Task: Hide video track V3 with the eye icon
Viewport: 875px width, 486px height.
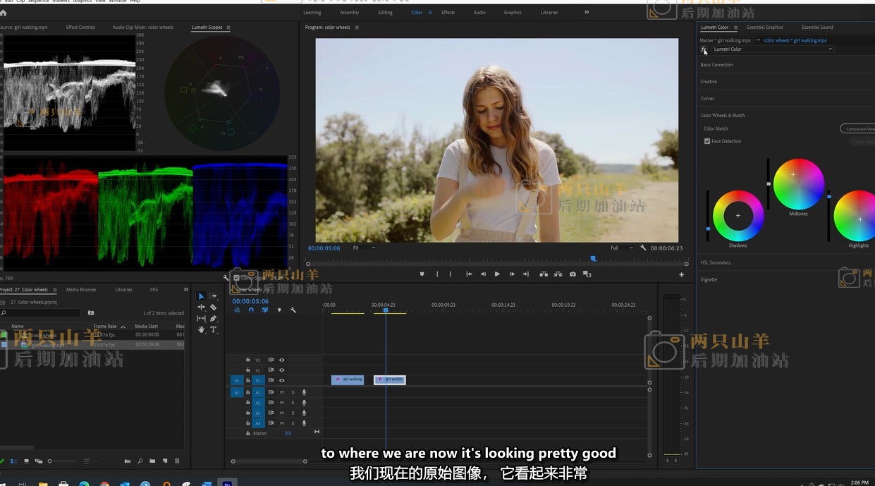Action: tap(281, 360)
